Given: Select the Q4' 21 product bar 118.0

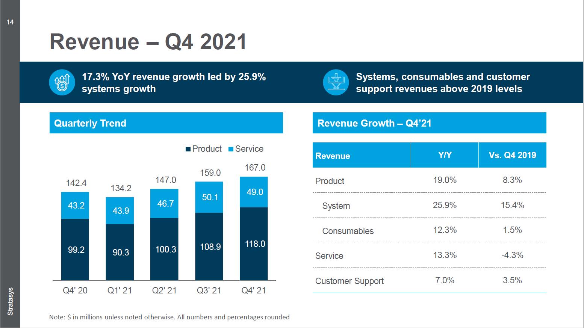Looking at the screenshot, I should pyautogui.click(x=254, y=244).
